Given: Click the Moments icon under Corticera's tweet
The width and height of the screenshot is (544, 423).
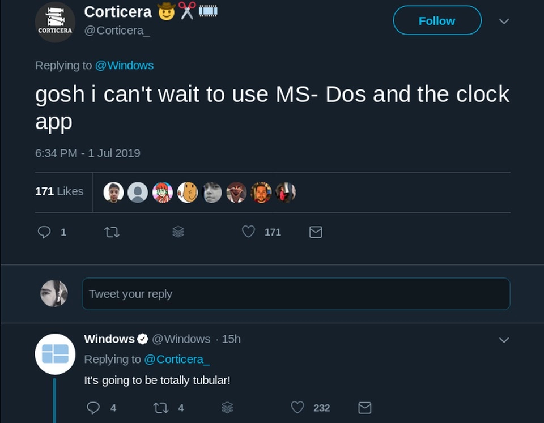Looking at the screenshot, I should [x=178, y=232].
